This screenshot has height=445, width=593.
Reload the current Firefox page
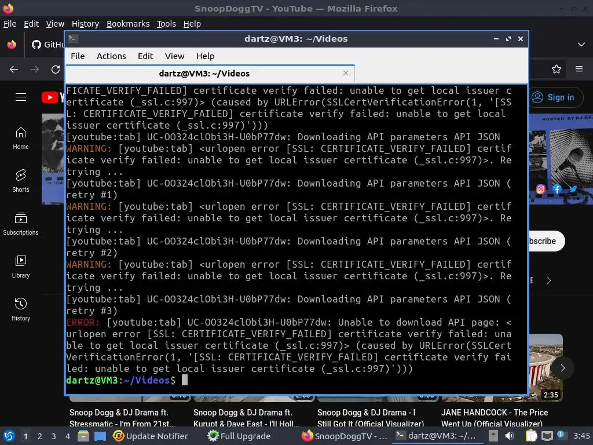point(56,70)
